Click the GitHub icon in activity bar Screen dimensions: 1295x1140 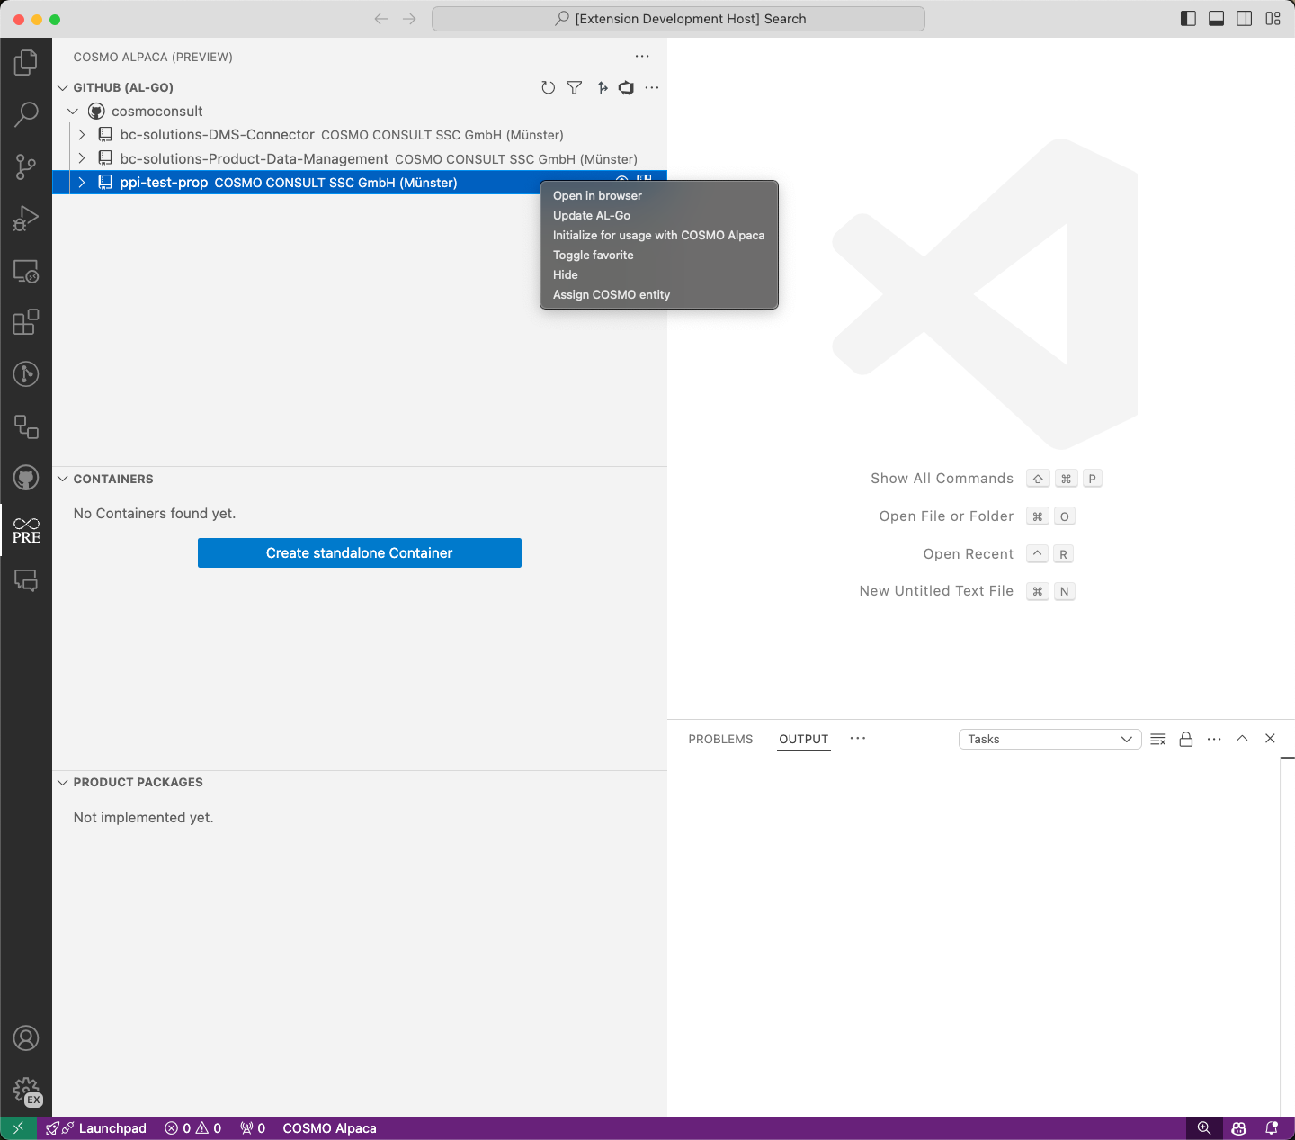click(26, 478)
